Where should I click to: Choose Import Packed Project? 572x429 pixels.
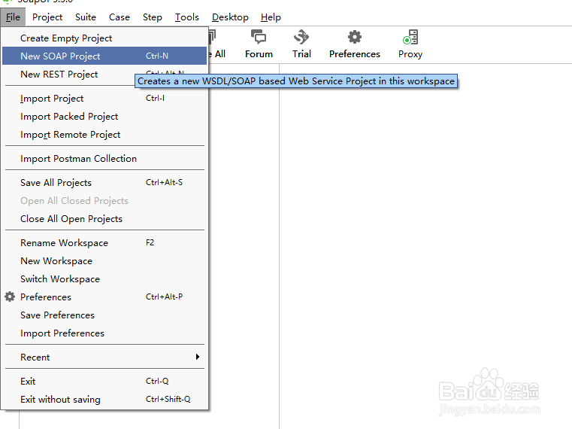[x=104, y=116]
